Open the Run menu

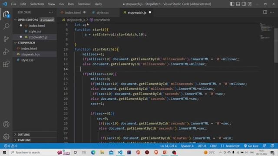point(70,4)
